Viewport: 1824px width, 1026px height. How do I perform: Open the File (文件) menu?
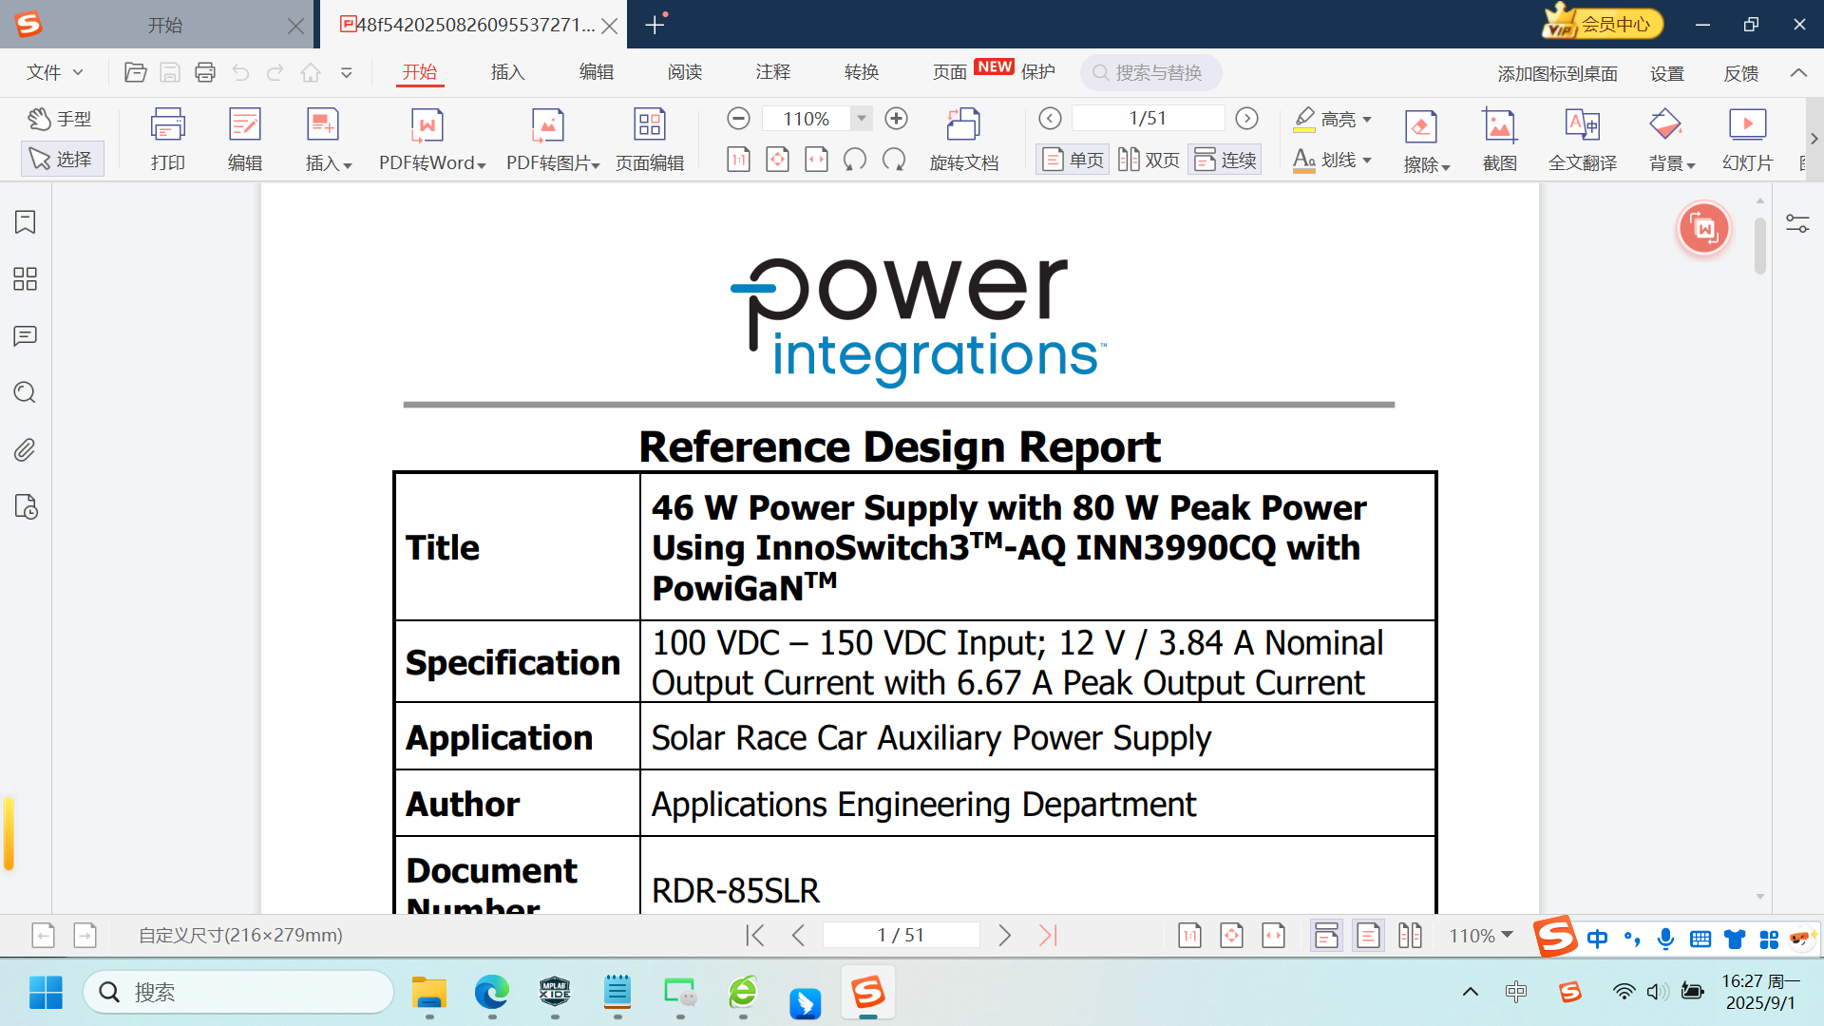(x=54, y=72)
